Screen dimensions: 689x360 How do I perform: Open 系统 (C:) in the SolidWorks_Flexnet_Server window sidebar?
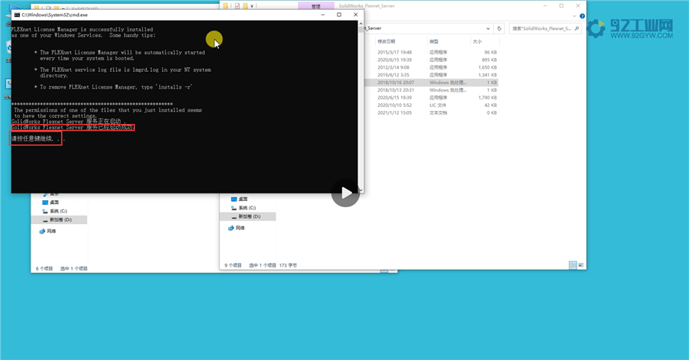243,208
